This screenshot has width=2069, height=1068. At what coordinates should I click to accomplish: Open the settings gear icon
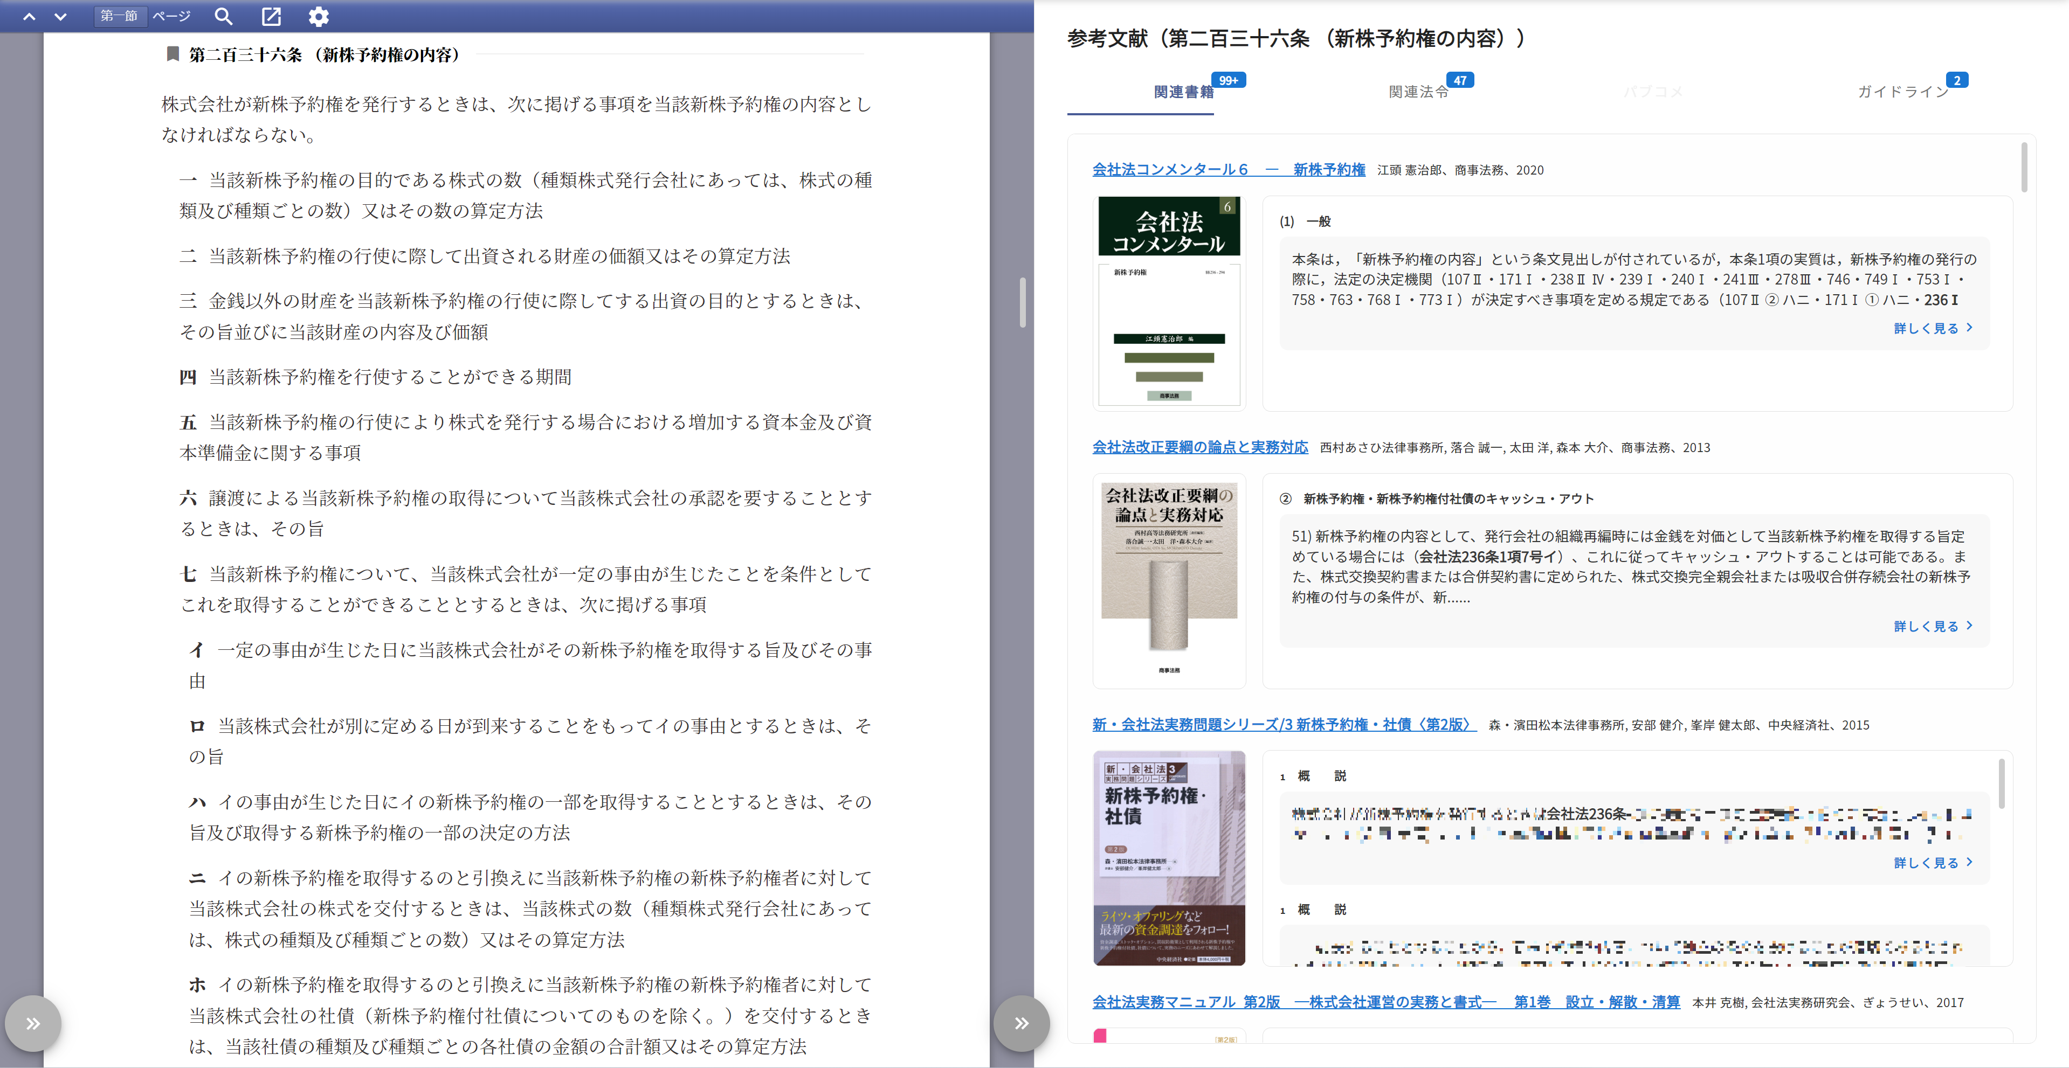[x=319, y=16]
